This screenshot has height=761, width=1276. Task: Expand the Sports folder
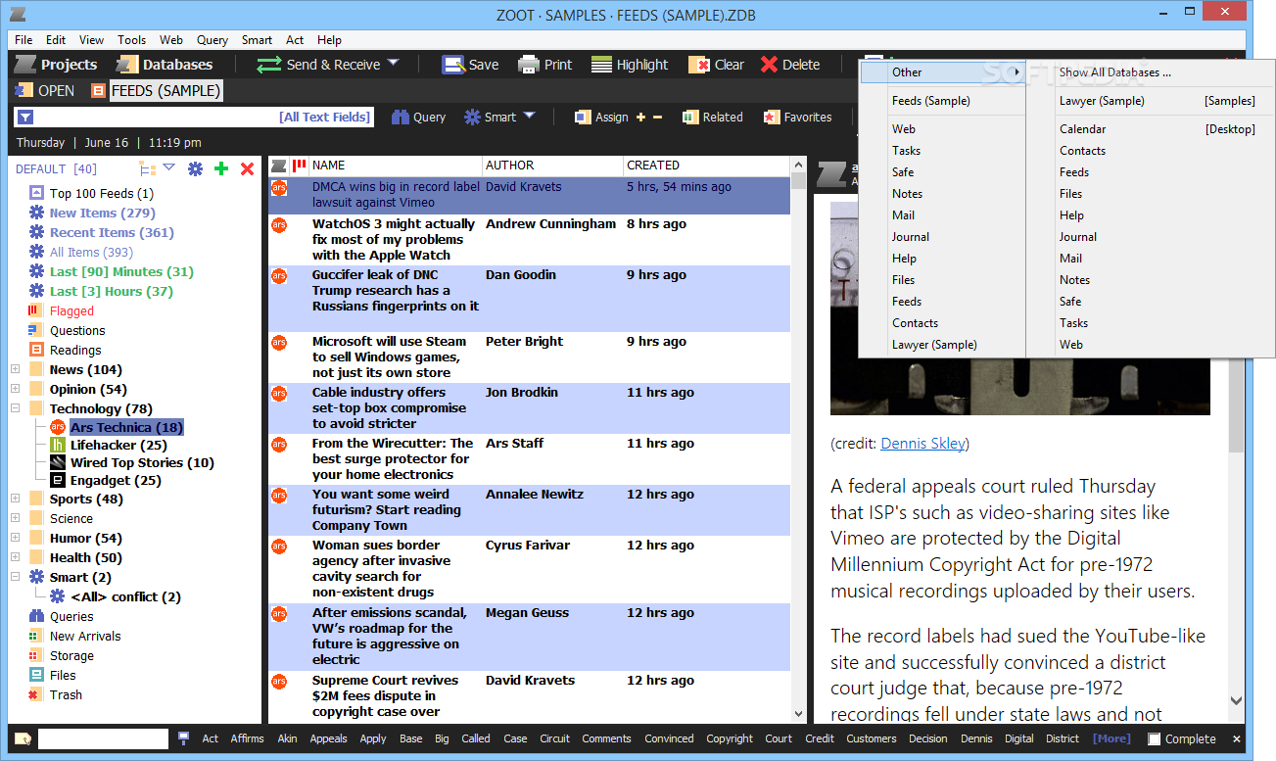(x=16, y=499)
